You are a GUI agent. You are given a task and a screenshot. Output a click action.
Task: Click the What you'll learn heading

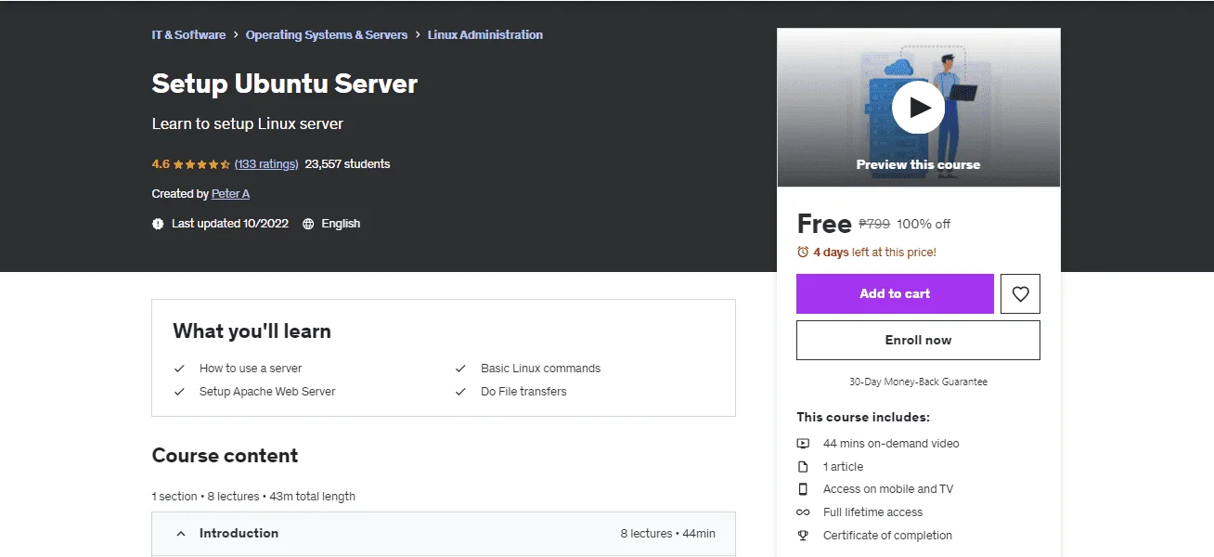pyautogui.click(x=252, y=331)
